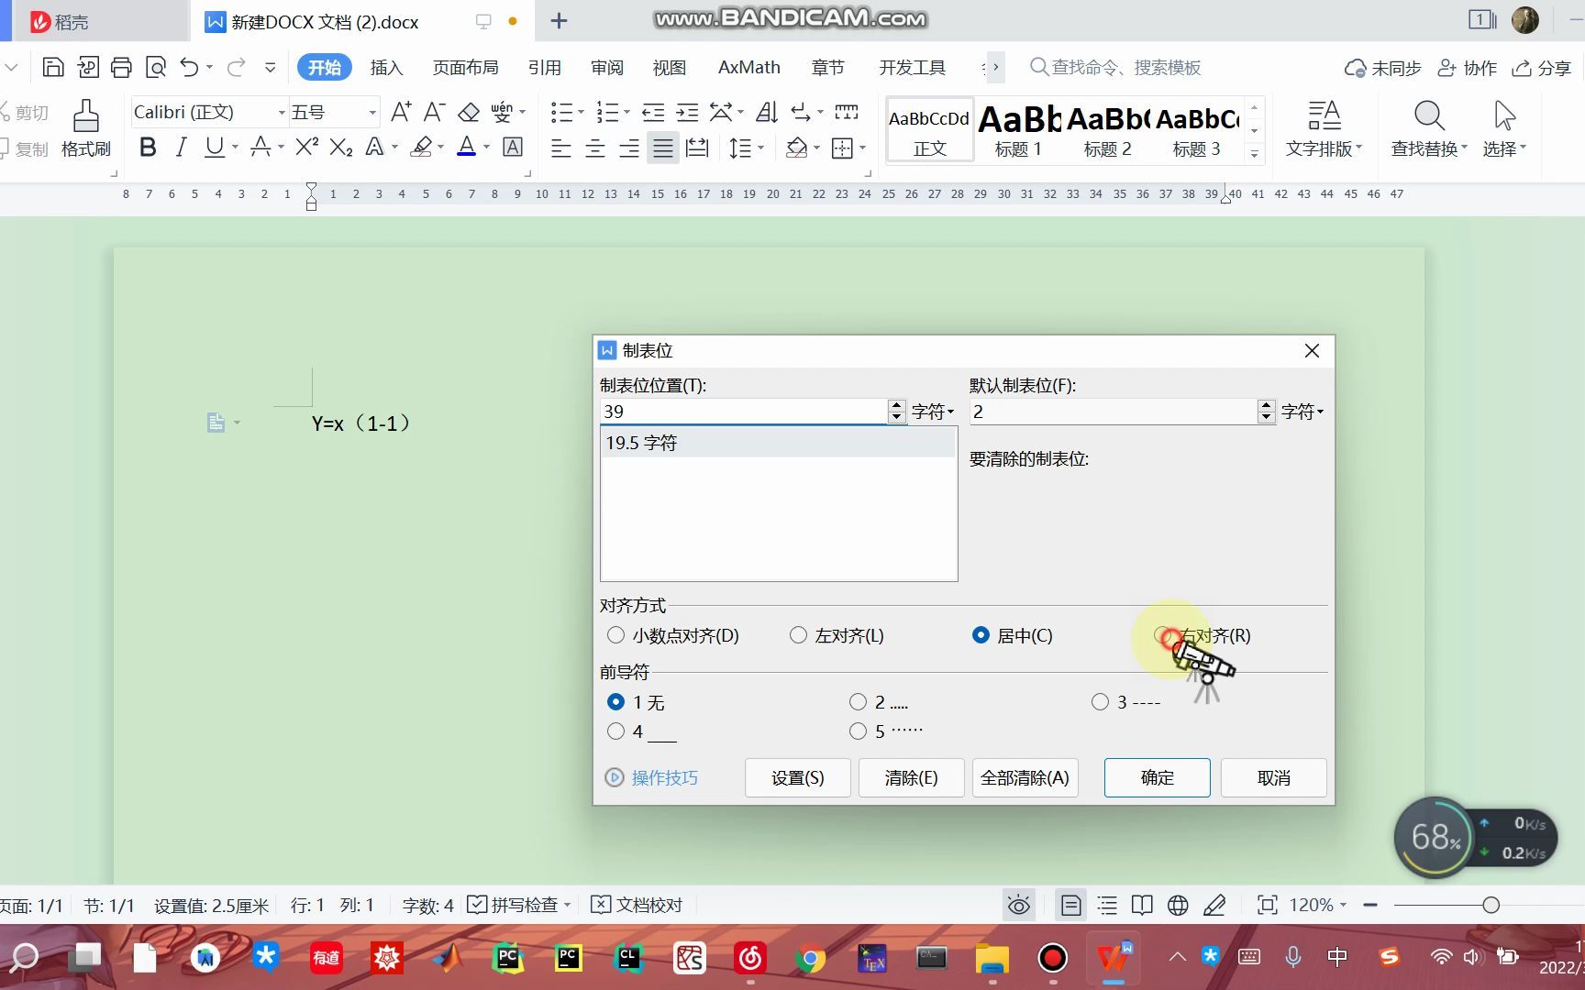The image size is (1585, 990).
Task: Choose leader style 3 dashes
Action: (1100, 701)
